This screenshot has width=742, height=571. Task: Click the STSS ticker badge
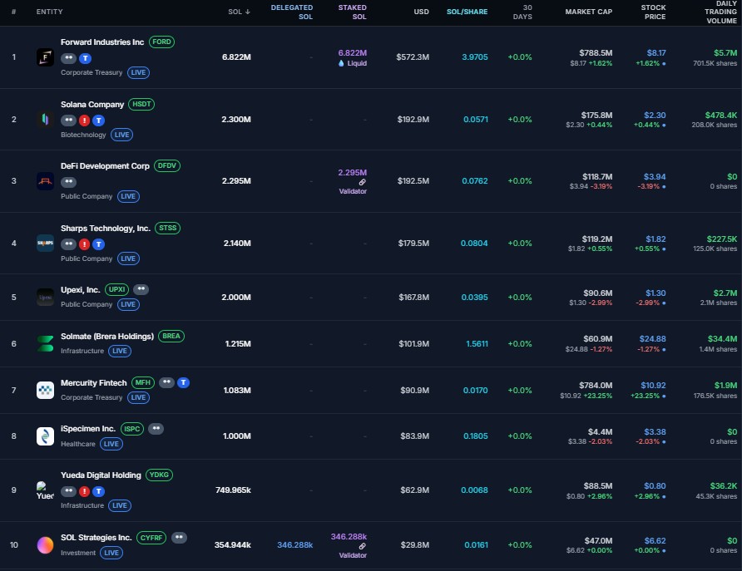point(167,229)
